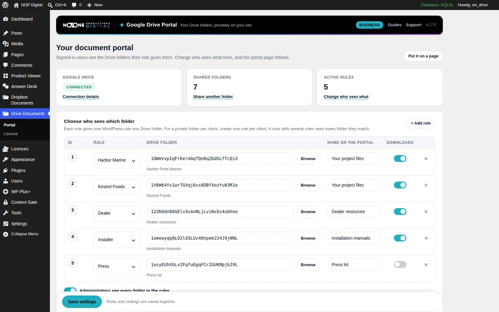Toggle Administrators see every folder switch
The width and height of the screenshot is (499, 312).
click(70, 291)
